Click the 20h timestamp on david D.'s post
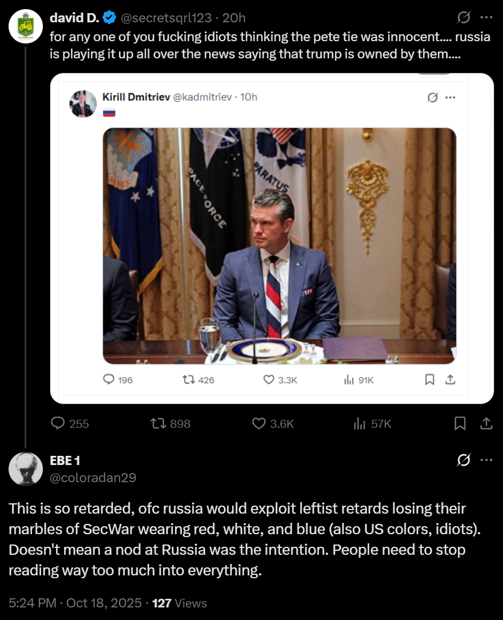This screenshot has width=503, height=620. tap(234, 18)
